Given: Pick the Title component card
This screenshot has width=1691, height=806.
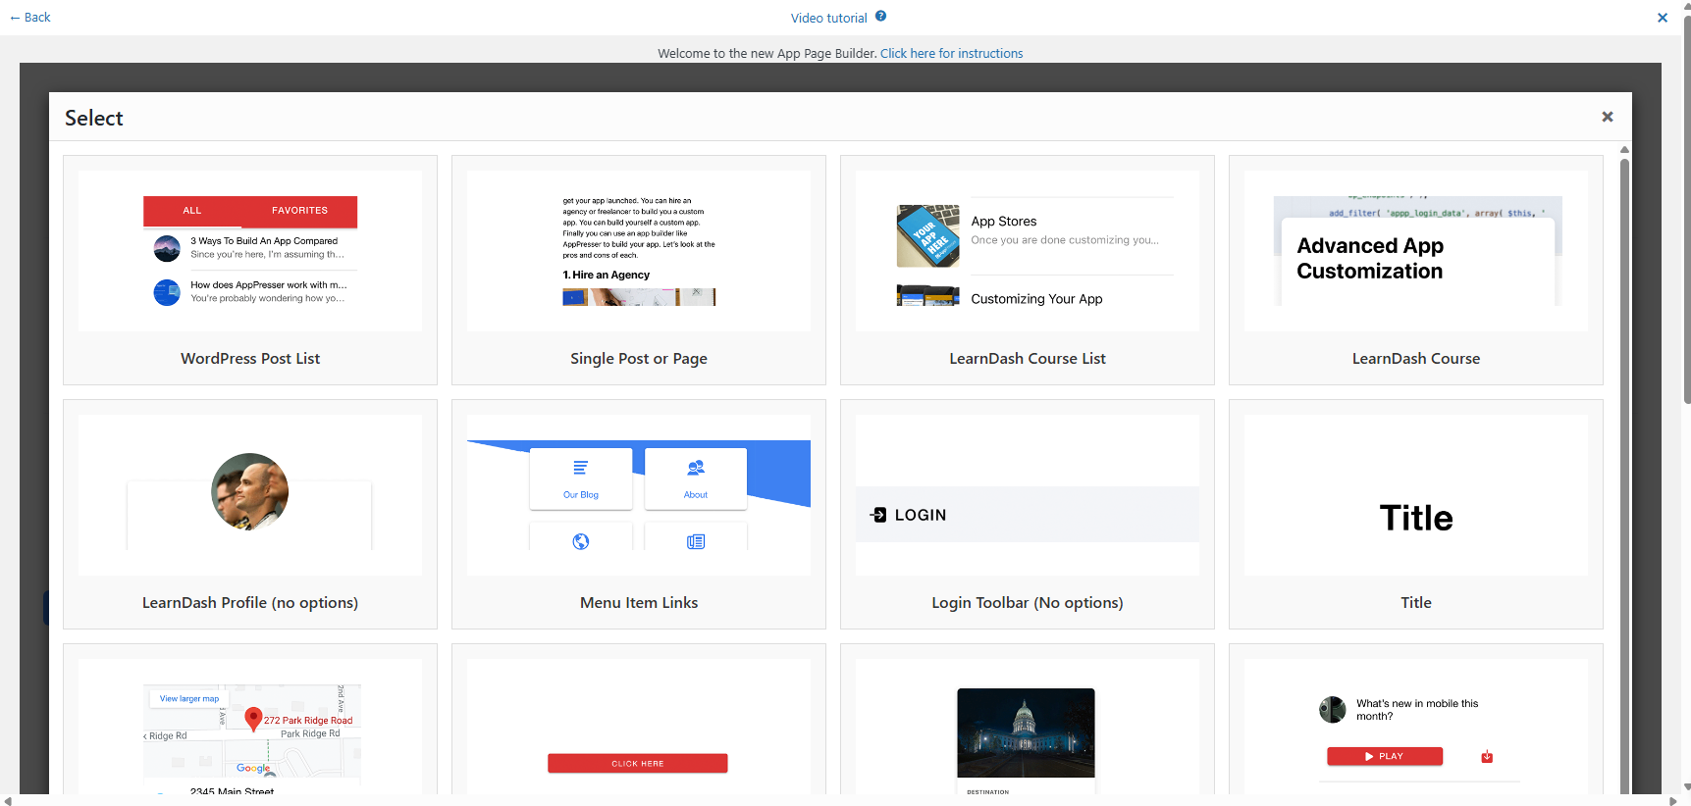Looking at the screenshot, I should [x=1416, y=514].
